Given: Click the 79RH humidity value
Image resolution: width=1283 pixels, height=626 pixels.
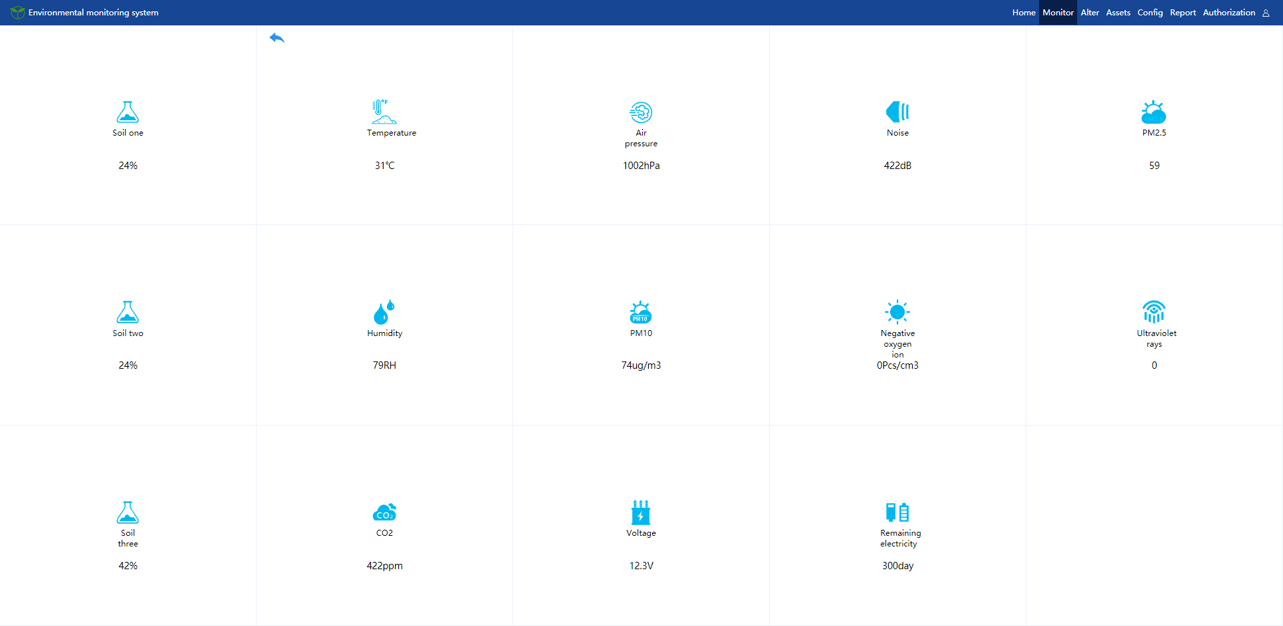Looking at the screenshot, I should (384, 365).
